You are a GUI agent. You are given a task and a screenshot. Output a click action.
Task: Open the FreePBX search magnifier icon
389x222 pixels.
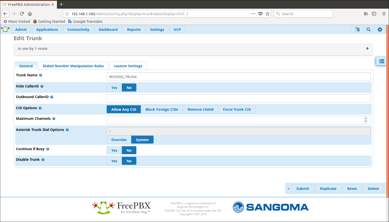tap(368, 29)
